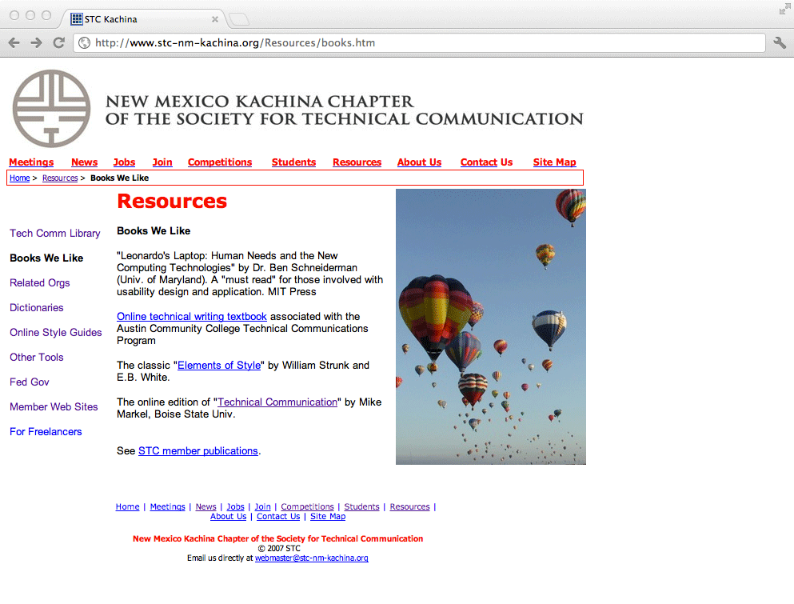Open the Meetings menu in top navigation
Image resolution: width=794 pixels, height=604 pixels.
(31, 162)
